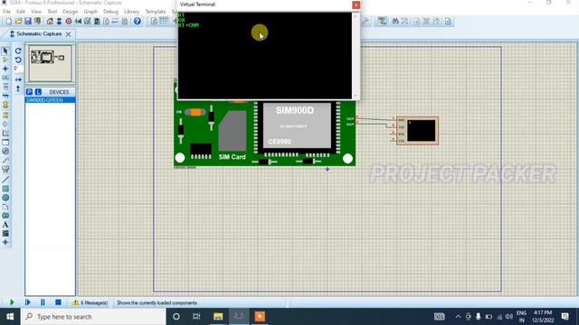This screenshot has width=579, height=325.
Task: Run the simulation with the Play button
Action: pyautogui.click(x=12, y=302)
